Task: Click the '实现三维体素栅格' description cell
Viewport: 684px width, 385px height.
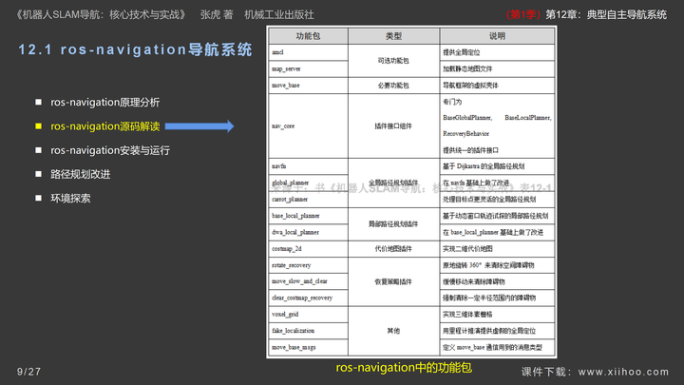Action: pos(497,315)
